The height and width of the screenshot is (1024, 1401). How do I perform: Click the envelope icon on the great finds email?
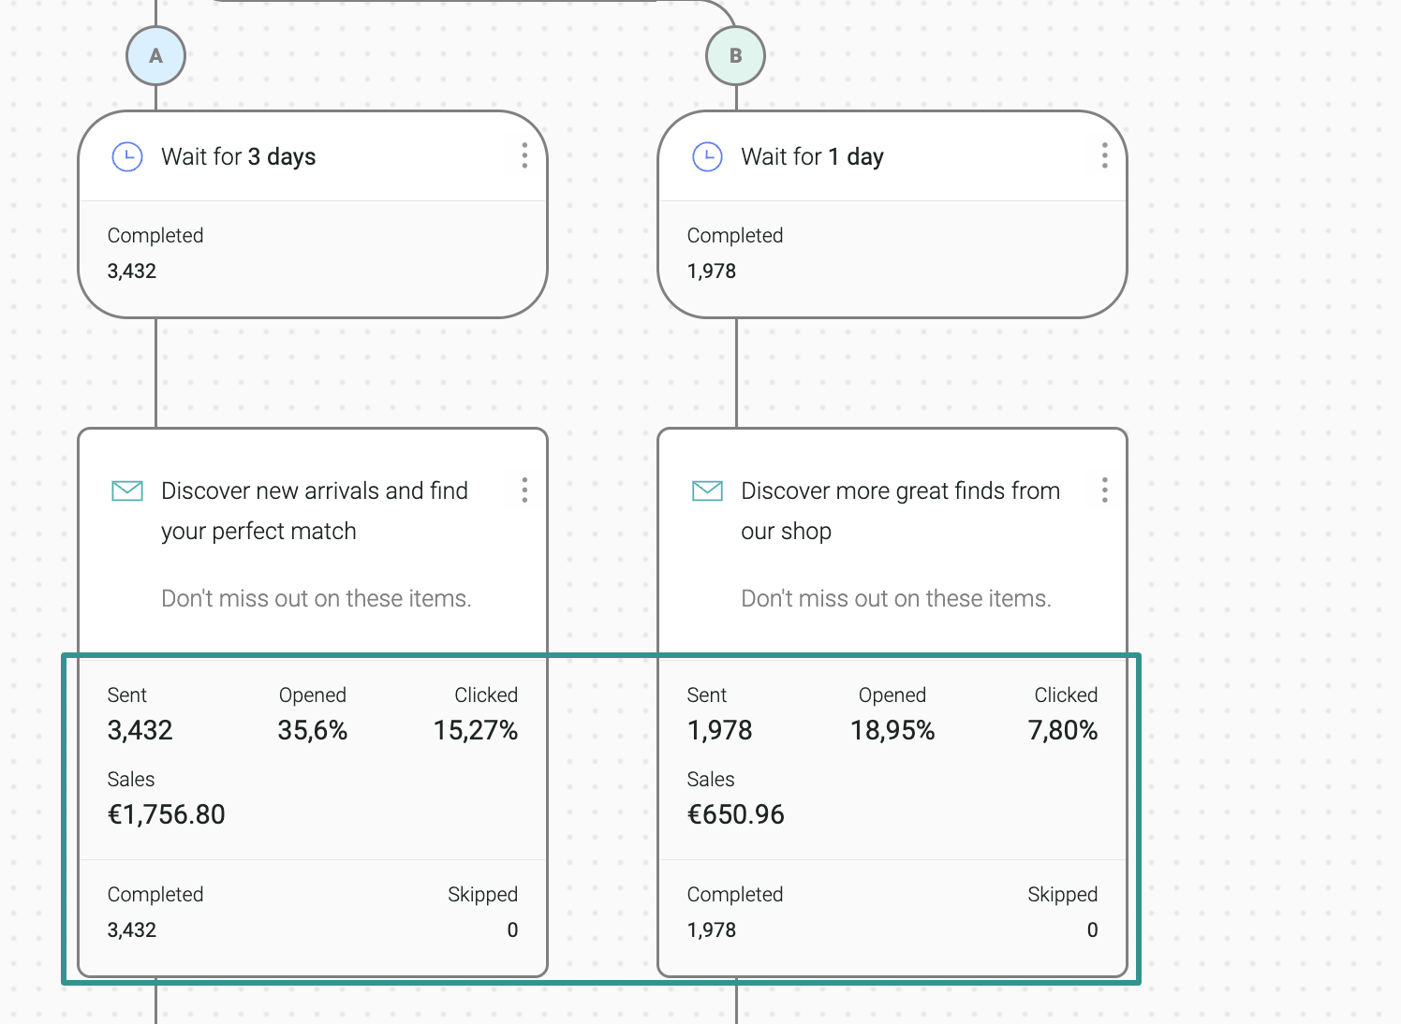707,490
